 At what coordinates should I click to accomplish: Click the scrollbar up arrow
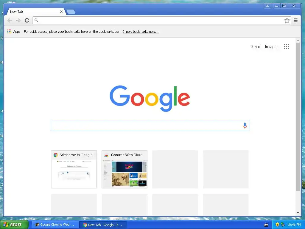coord(298,40)
